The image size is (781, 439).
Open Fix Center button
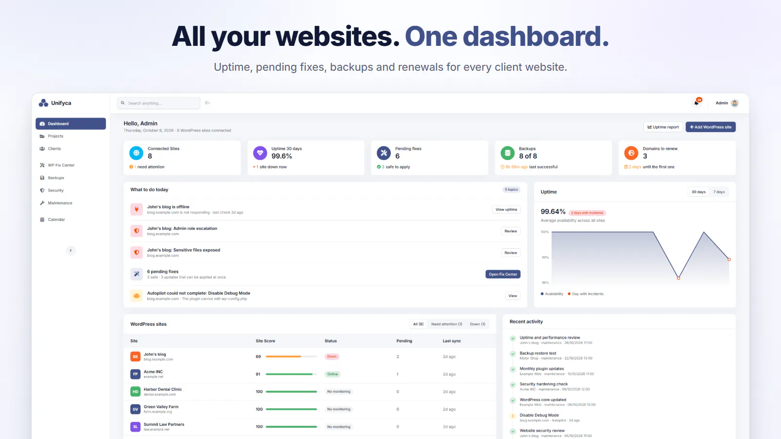pos(503,274)
